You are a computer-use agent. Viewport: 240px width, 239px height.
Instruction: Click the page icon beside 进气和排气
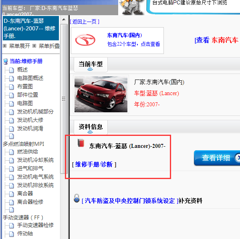pos(11,169)
